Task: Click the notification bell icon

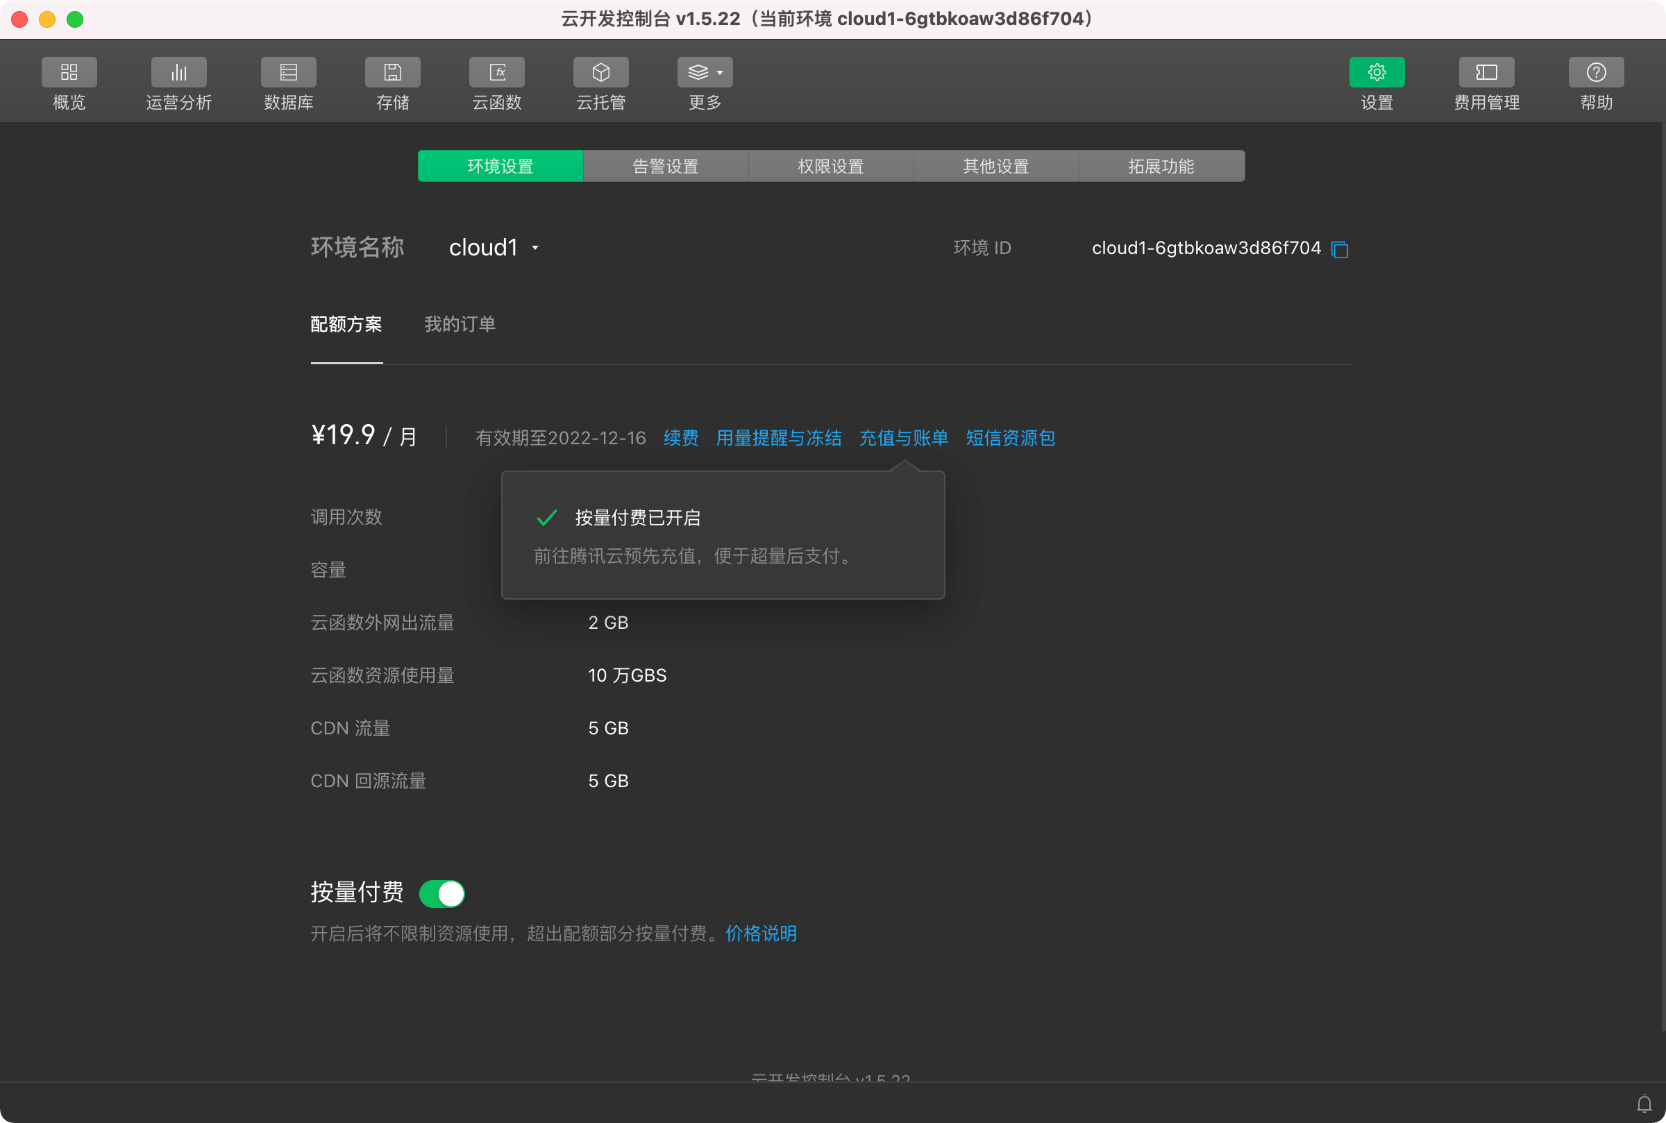Action: coord(1644,1104)
